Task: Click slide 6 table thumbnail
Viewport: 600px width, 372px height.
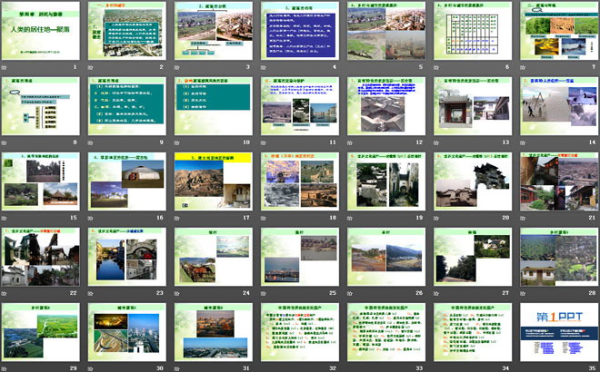Action: coord(471,32)
